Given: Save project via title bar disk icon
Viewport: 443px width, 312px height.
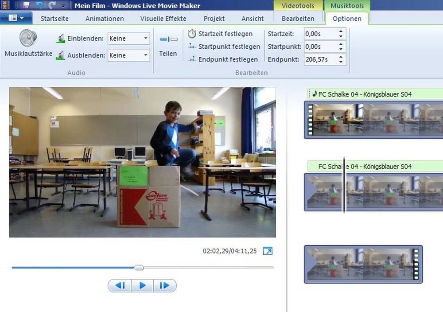Looking at the screenshot, I should click(26, 6).
